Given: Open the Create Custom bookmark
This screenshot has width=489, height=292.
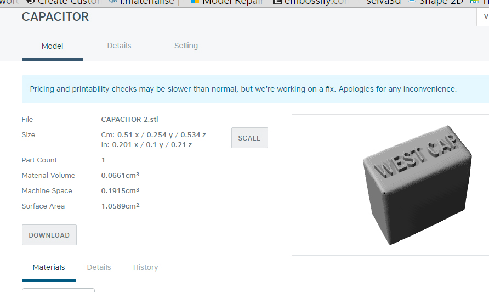Looking at the screenshot, I should pos(62,3).
